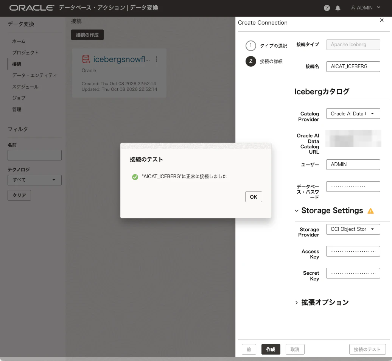Image resolution: width=392 pixels, height=361 pixels.
Task: Click the Icebergカタログ heading
Action: pos(322,92)
